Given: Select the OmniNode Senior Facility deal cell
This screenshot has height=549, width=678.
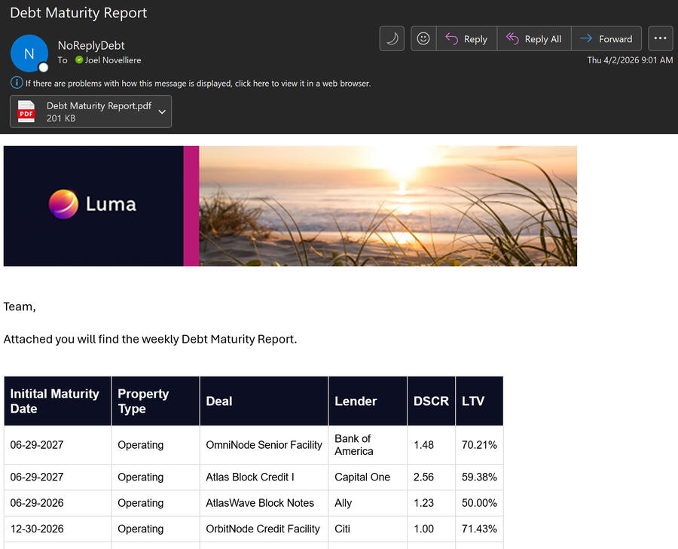Looking at the screenshot, I should [x=264, y=445].
